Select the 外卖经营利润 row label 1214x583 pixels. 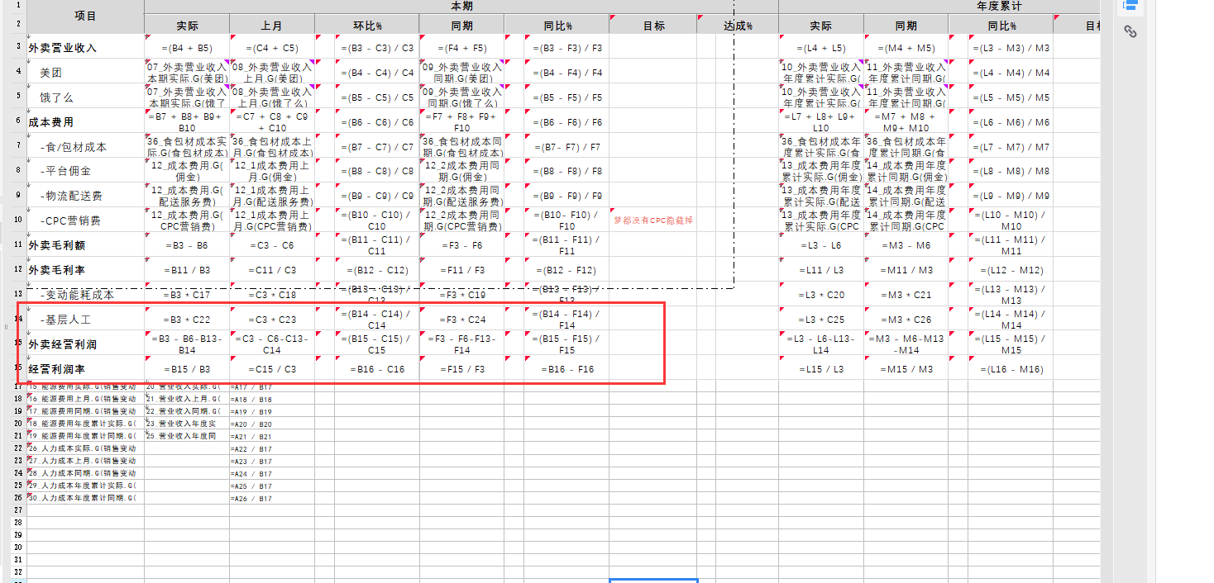point(86,344)
